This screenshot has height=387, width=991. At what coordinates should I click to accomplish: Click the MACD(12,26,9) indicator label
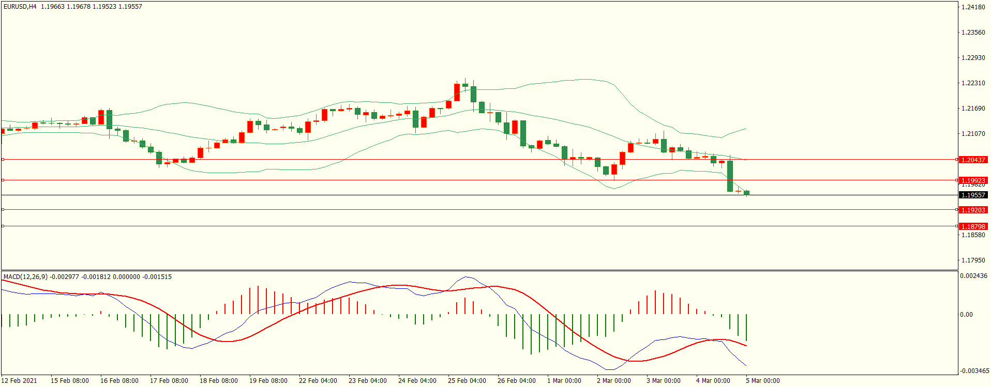point(25,277)
